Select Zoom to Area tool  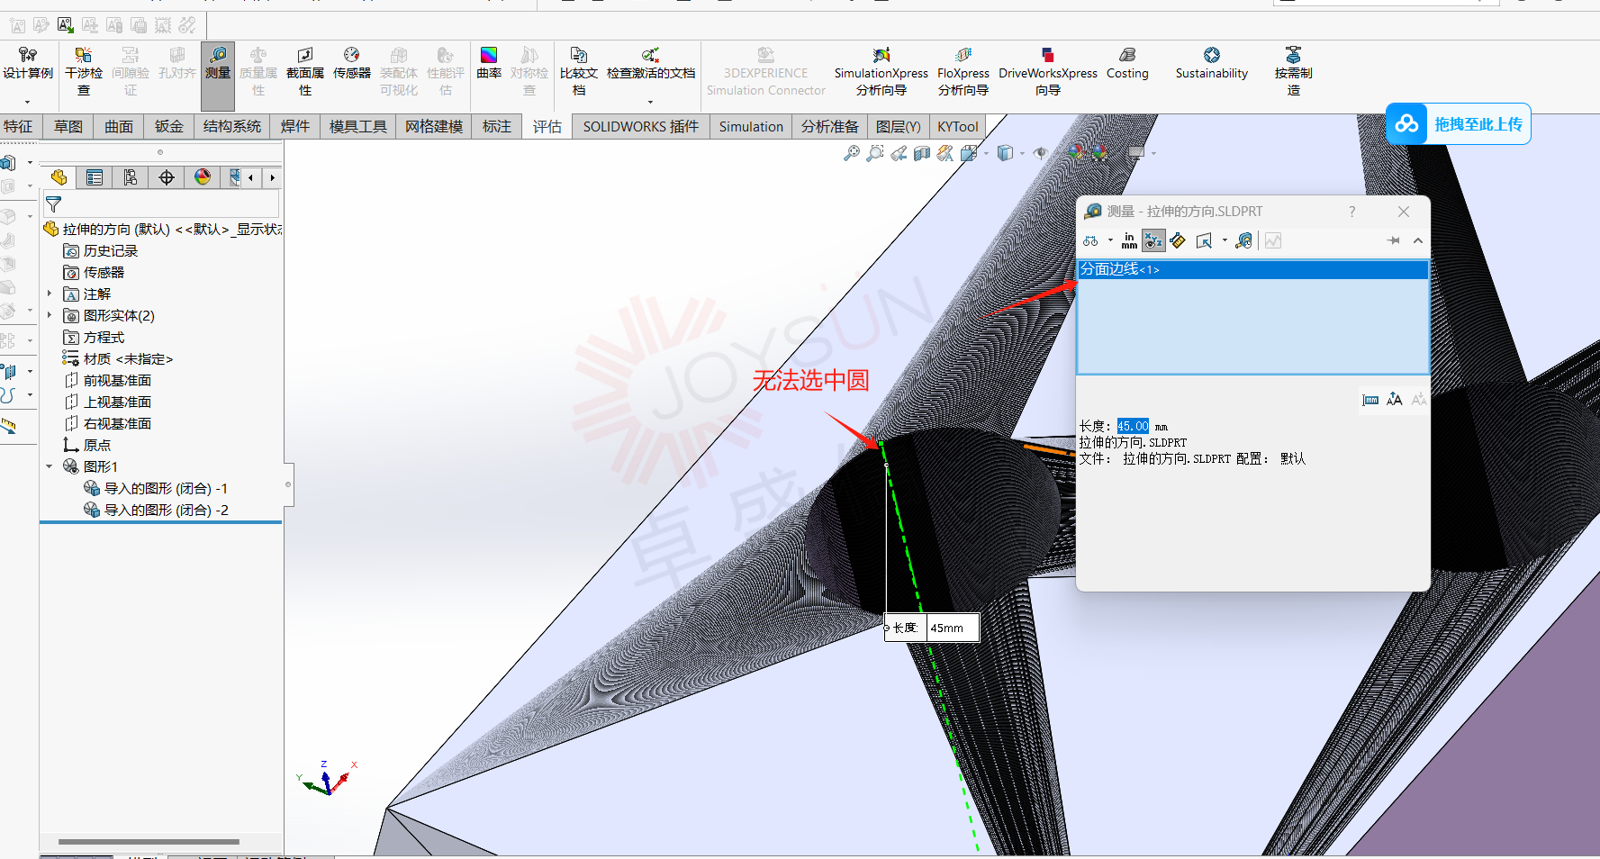874,154
